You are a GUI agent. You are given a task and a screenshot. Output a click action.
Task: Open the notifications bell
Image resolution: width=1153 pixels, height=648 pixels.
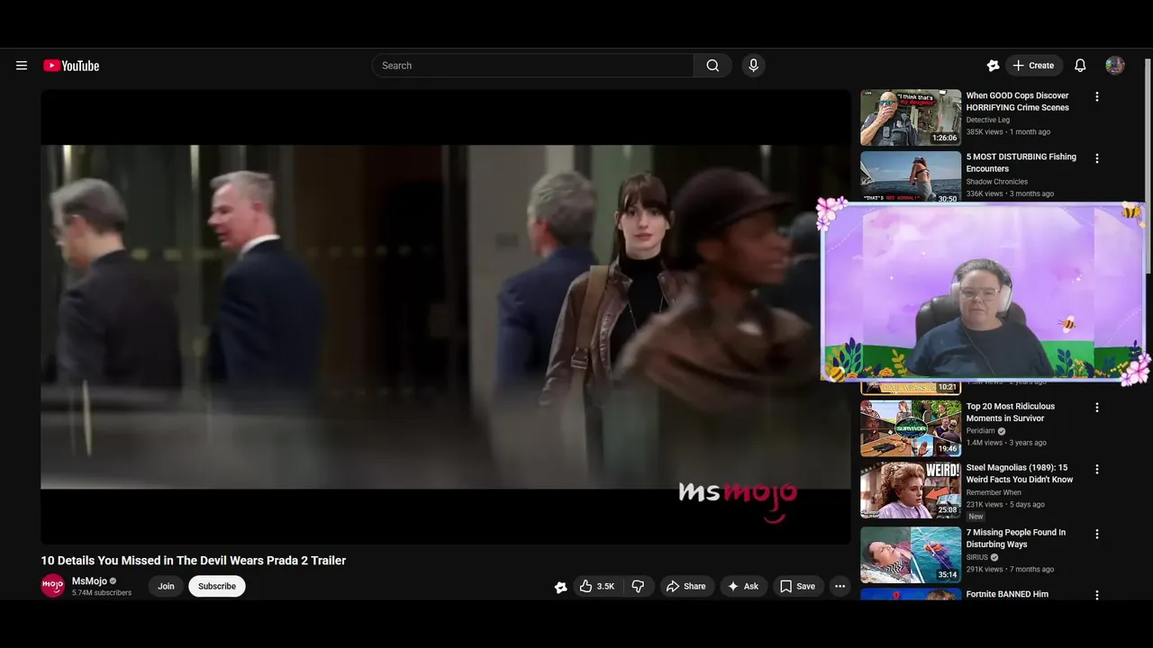pyautogui.click(x=1080, y=66)
